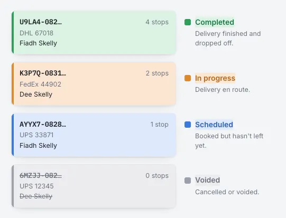Open the K3P7Q-0831 in-progress delivery card

tap(94, 83)
